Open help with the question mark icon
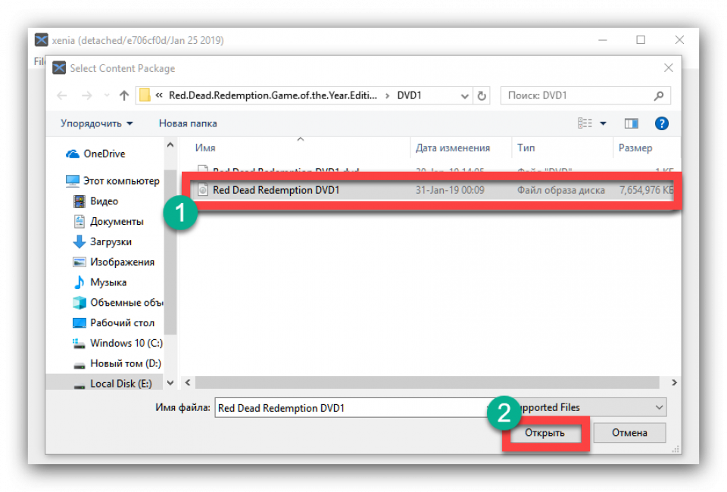 pos(662,123)
